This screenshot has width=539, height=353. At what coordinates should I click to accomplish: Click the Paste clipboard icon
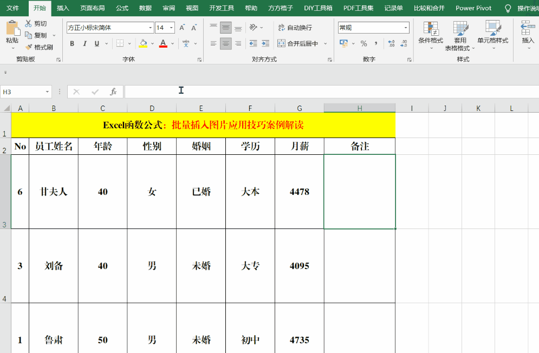point(12,28)
